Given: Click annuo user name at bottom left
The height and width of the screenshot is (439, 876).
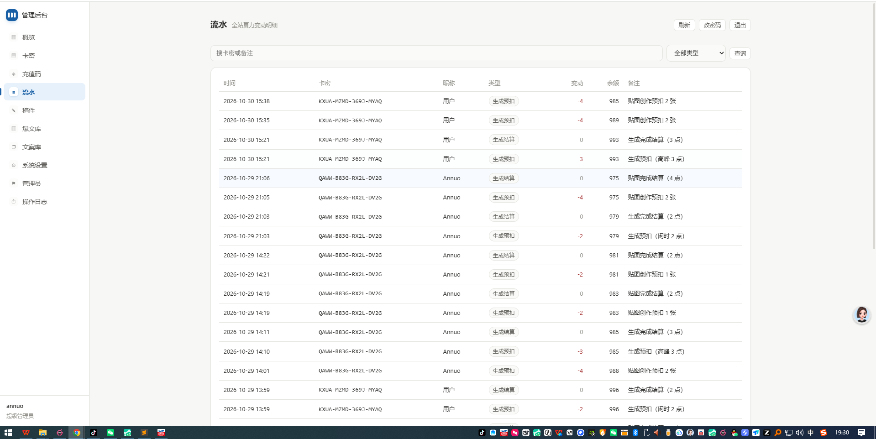Looking at the screenshot, I should click(15, 406).
